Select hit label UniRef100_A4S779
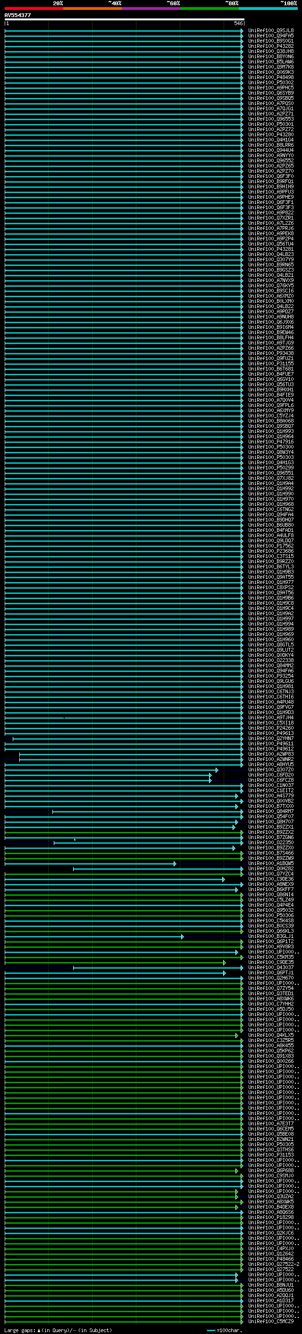 point(271,795)
